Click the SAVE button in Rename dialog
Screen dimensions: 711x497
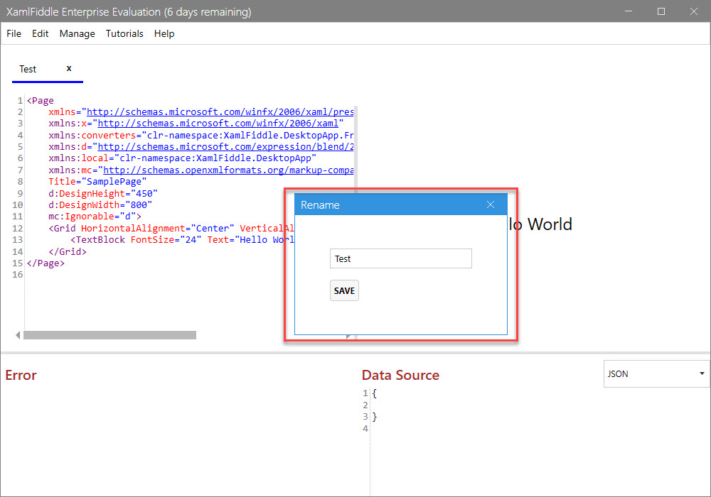(344, 290)
